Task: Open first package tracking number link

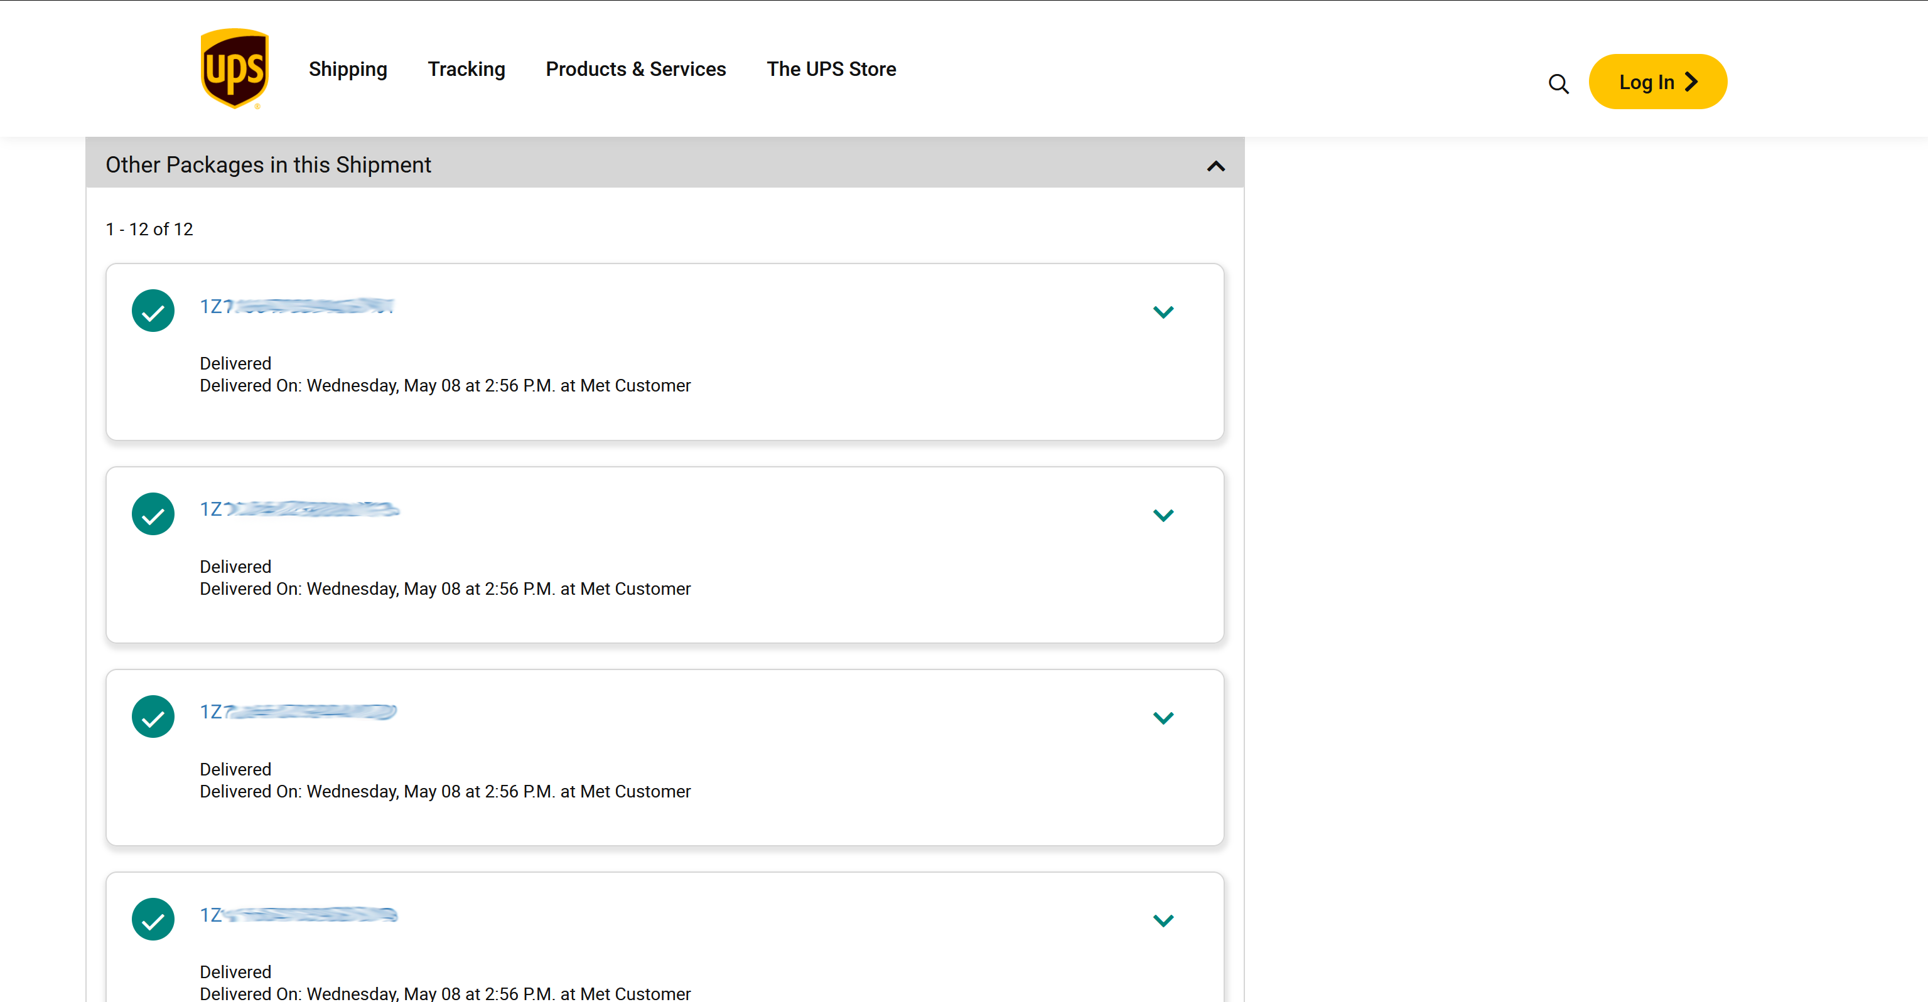Action: pyautogui.click(x=297, y=307)
